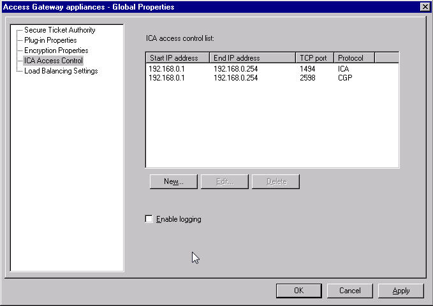Confirm with the OK button
The width and height of the screenshot is (433, 306).
click(299, 291)
